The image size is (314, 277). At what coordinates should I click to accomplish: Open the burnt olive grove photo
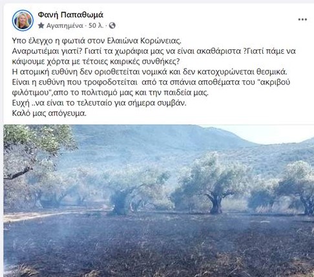pos(159,201)
